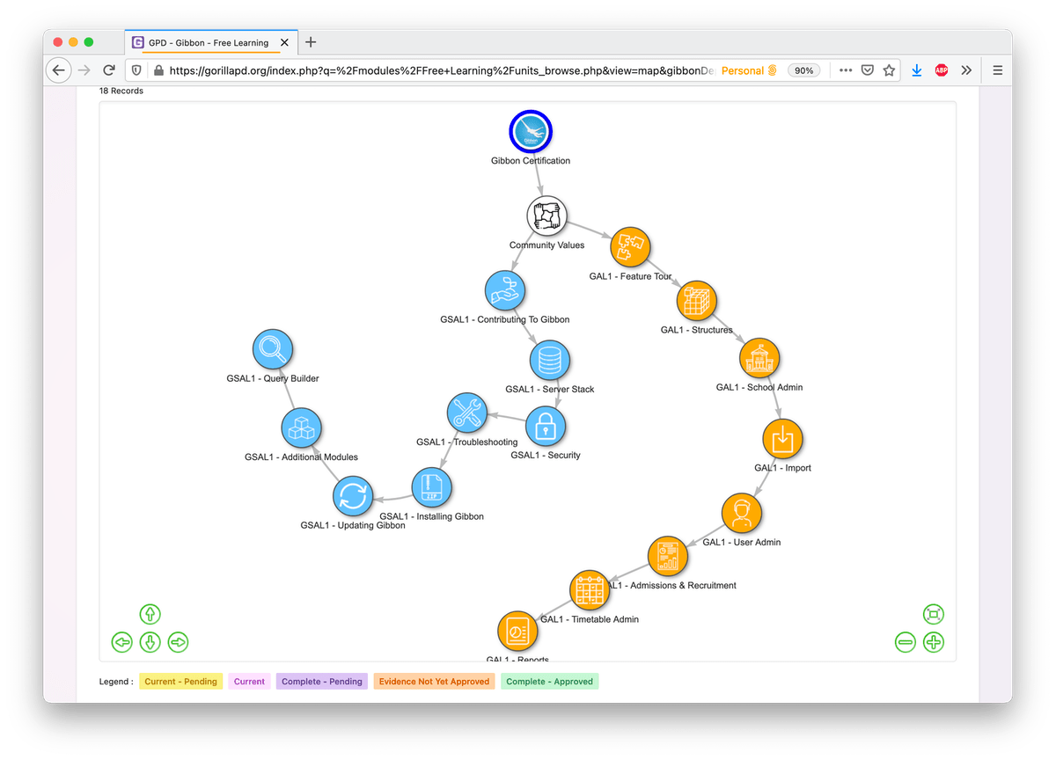Open the page actions three-dot menu
Image resolution: width=1056 pixels, height=760 pixels.
point(846,70)
